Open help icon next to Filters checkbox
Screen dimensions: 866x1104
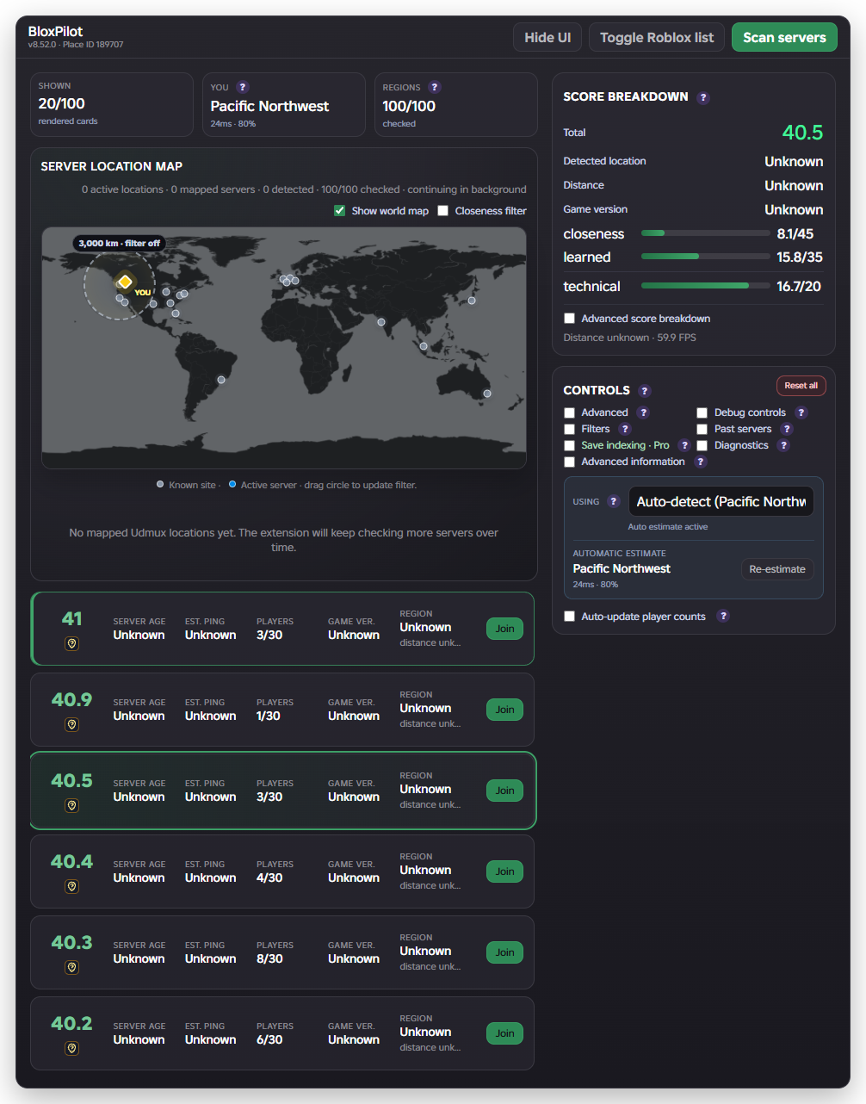coord(625,429)
